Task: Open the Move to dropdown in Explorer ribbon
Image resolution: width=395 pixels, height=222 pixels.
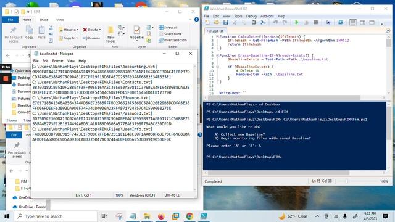Action: pyautogui.click(x=69, y=30)
